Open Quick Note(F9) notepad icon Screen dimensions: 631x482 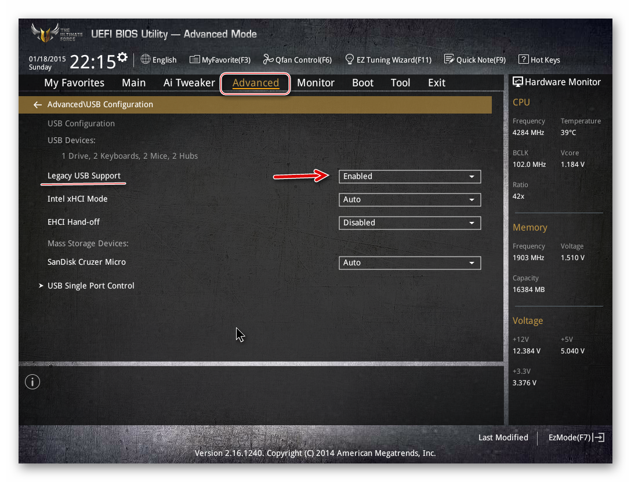click(x=449, y=60)
